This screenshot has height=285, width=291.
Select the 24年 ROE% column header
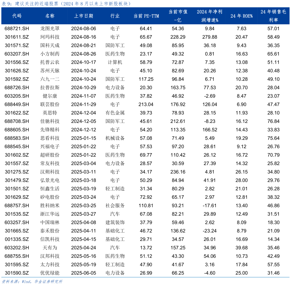tap(242, 16)
